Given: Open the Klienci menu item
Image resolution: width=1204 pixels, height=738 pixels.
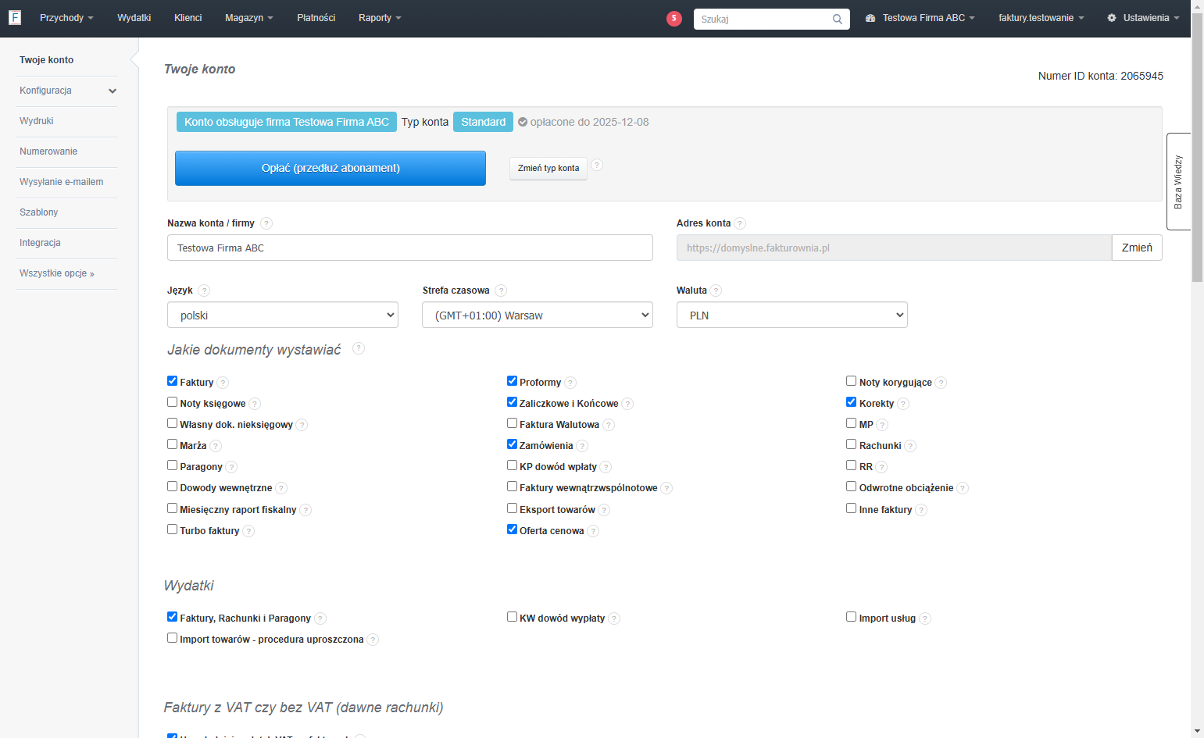Looking at the screenshot, I should coord(188,18).
